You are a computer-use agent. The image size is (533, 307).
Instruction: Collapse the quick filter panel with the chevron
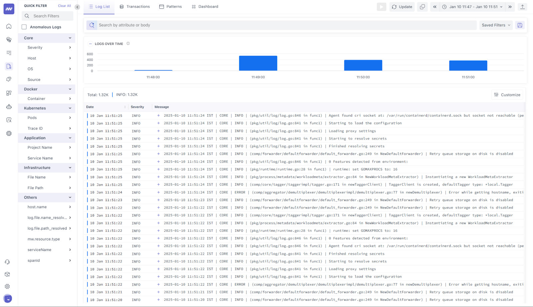point(77,7)
